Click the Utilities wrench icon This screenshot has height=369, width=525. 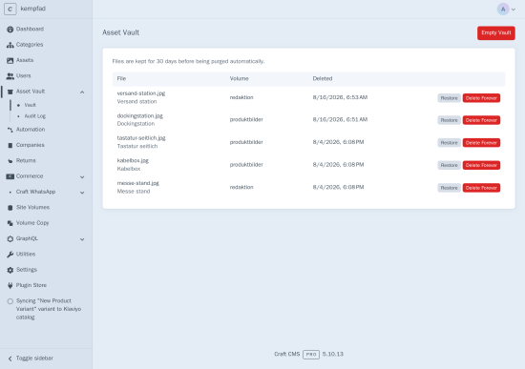coord(10,255)
